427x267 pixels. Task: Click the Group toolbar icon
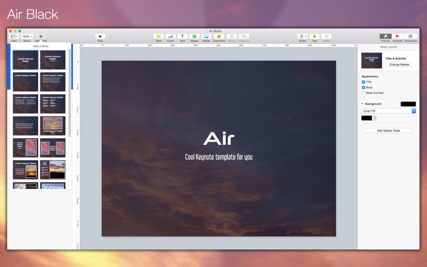(x=232, y=36)
